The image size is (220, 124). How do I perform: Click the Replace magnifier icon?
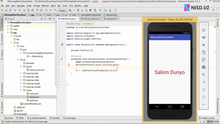(x=42, y=10)
